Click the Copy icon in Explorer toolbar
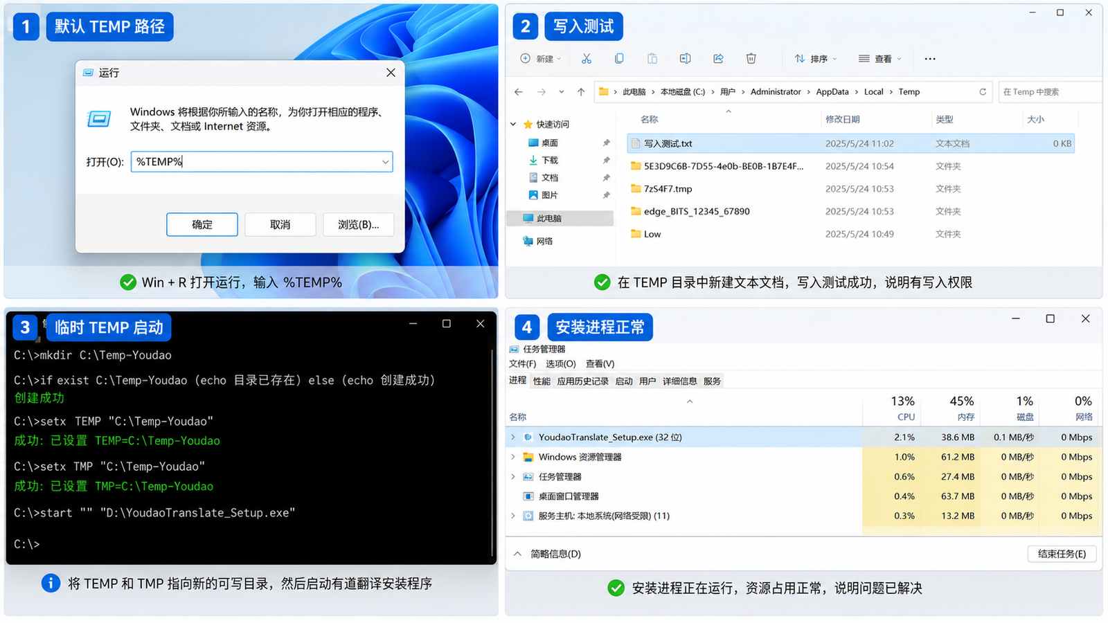Screen dimensions: 1108x623 619,59
